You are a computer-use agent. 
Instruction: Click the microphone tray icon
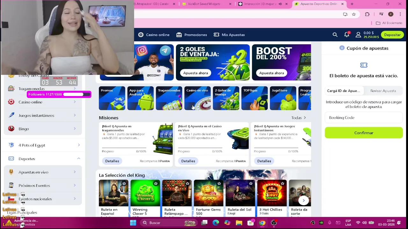[x=330, y=223]
